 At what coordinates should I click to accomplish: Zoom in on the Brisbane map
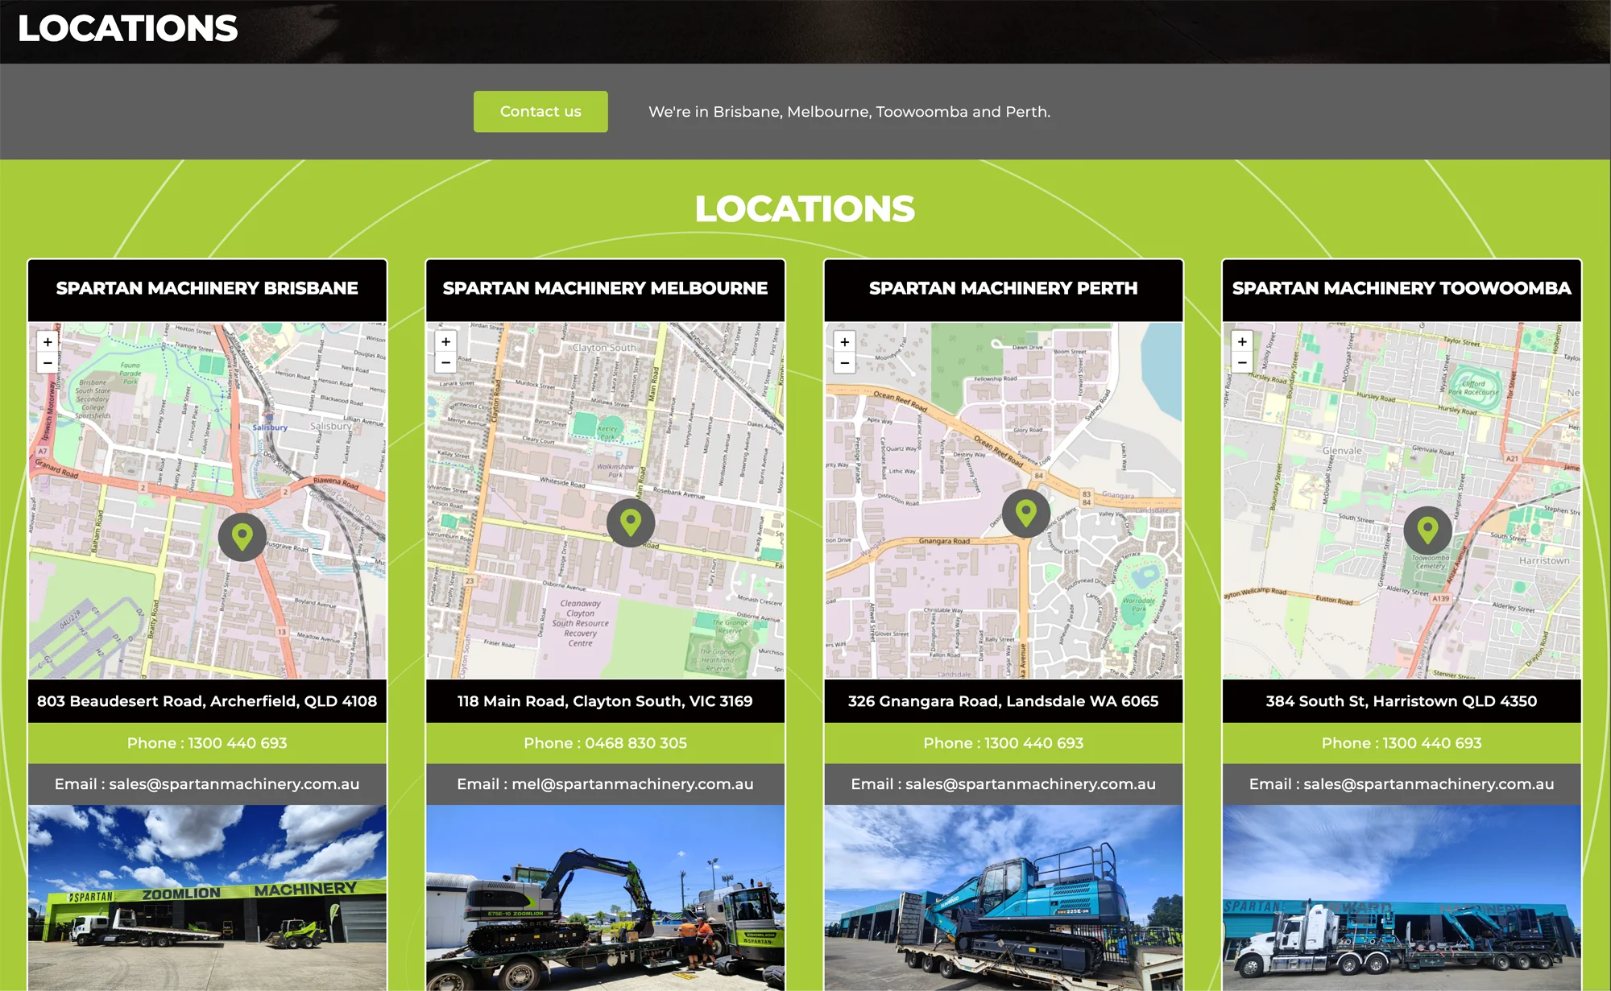point(48,342)
